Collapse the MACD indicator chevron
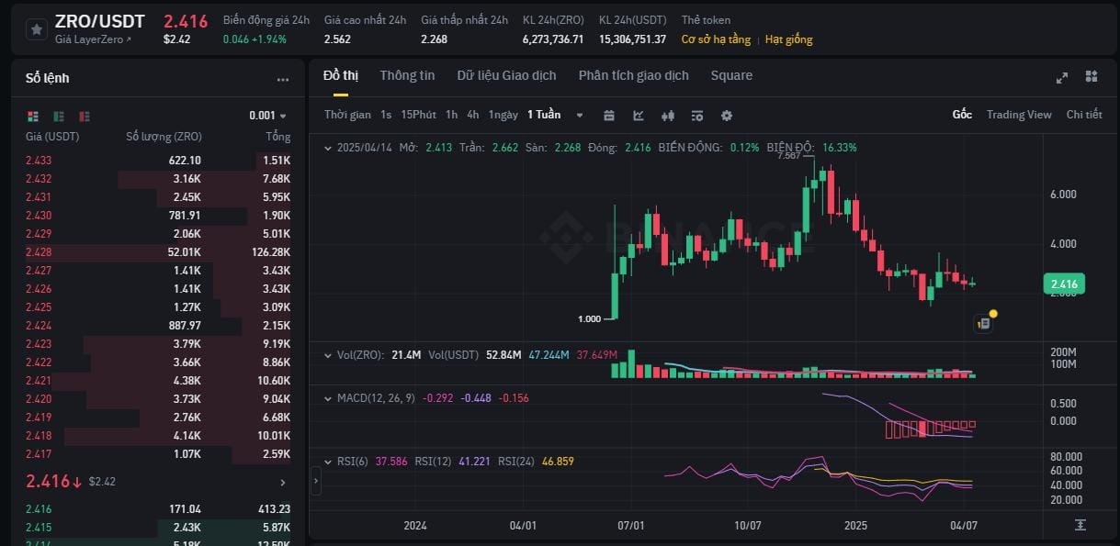The width and height of the screenshot is (1120, 546). pyautogui.click(x=327, y=398)
